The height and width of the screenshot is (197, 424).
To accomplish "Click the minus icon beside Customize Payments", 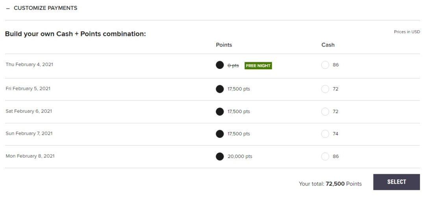I will tap(8, 8).
